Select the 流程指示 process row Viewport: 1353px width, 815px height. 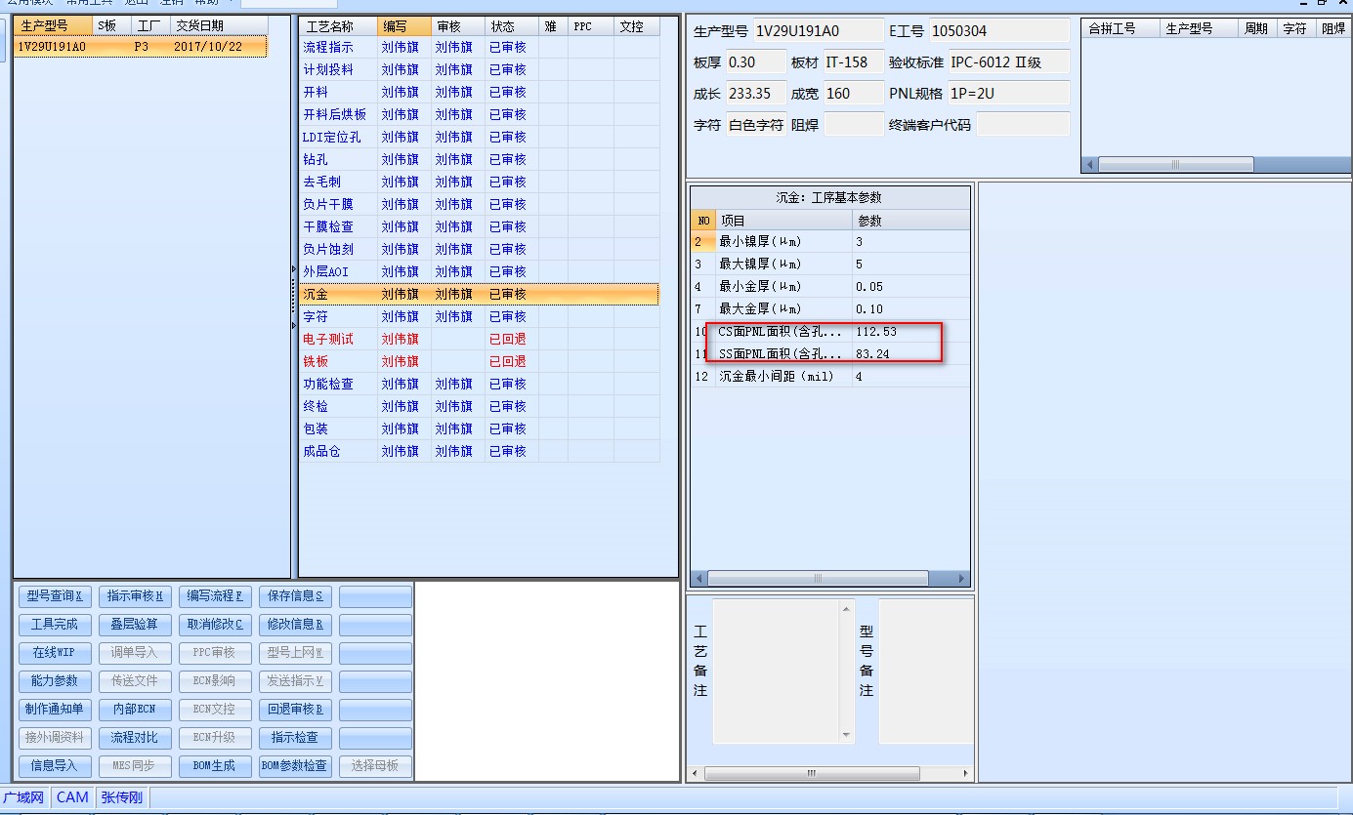[x=479, y=48]
